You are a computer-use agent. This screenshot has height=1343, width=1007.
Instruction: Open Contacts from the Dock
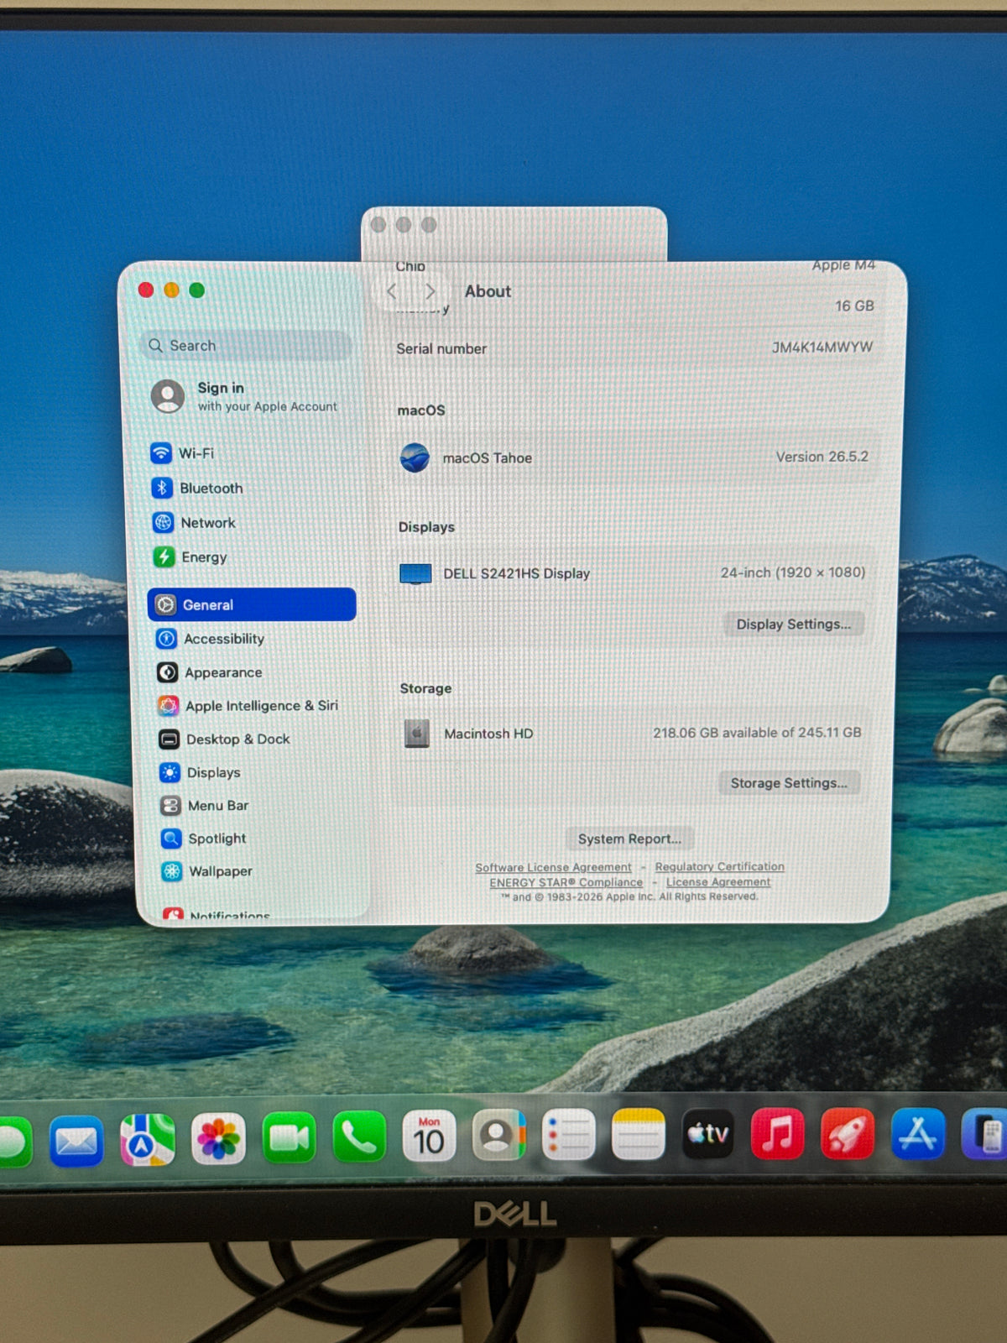[499, 1136]
